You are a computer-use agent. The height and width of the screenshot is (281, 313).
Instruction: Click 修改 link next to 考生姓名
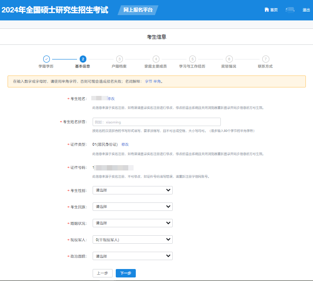point(111,99)
